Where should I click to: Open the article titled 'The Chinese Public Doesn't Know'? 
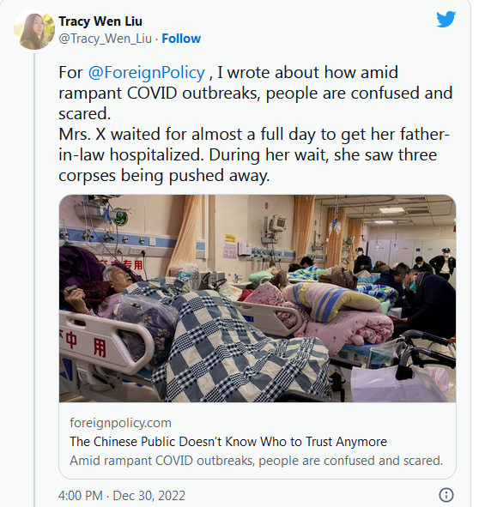click(x=228, y=442)
